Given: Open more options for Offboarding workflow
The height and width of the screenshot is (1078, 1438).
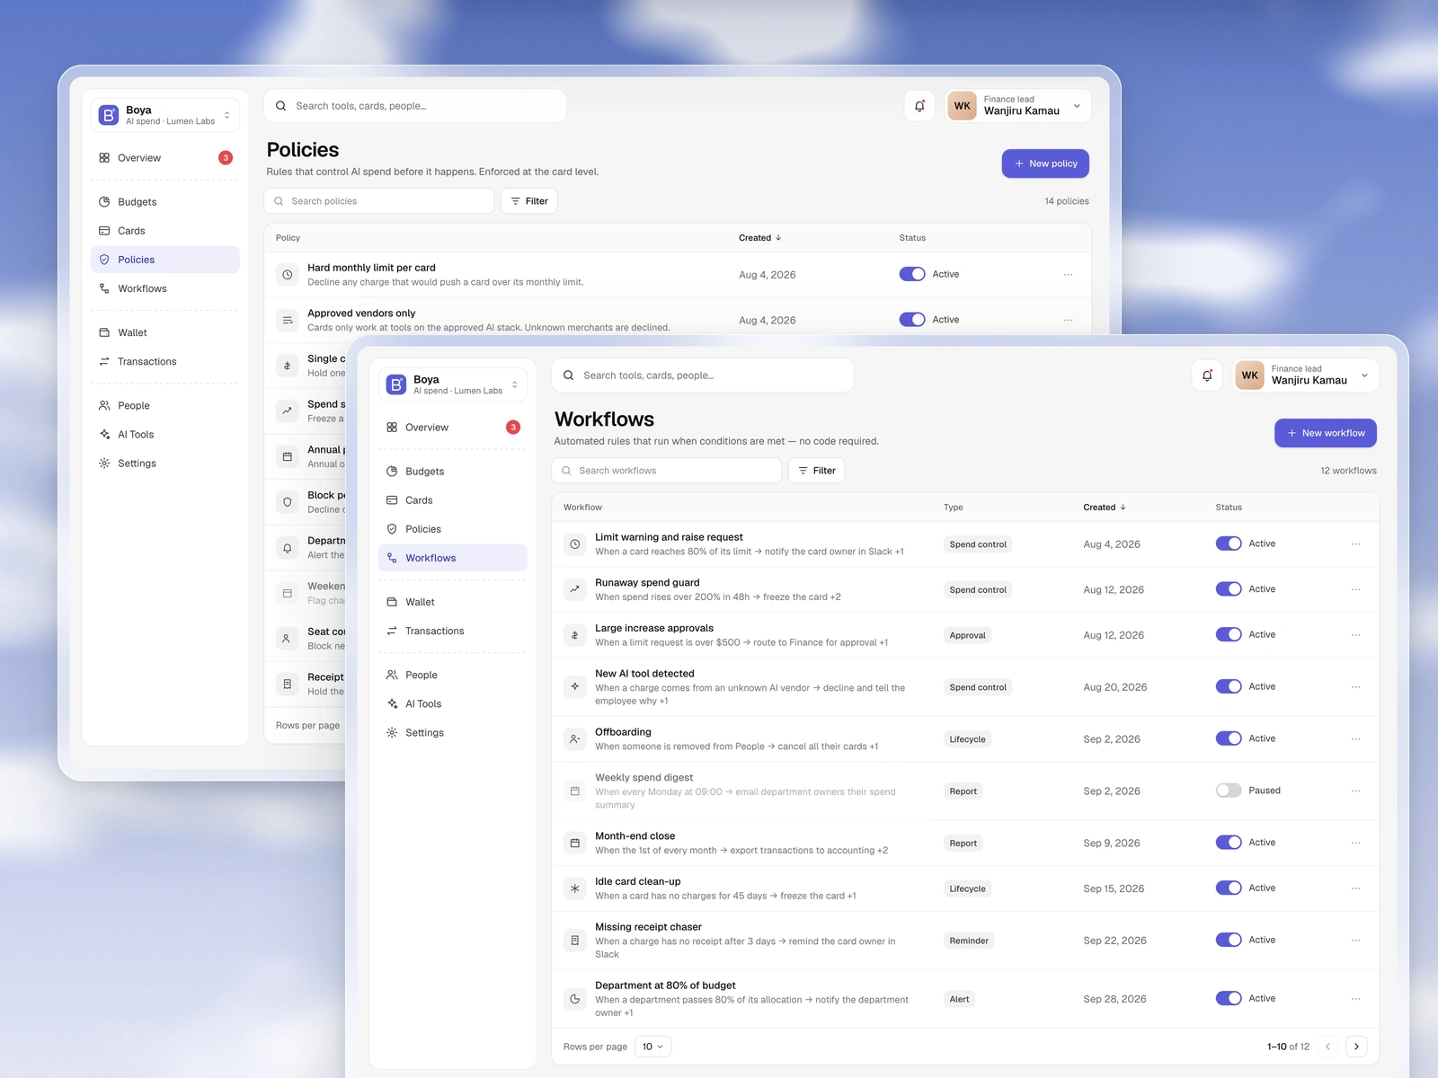Looking at the screenshot, I should (1356, 738).
